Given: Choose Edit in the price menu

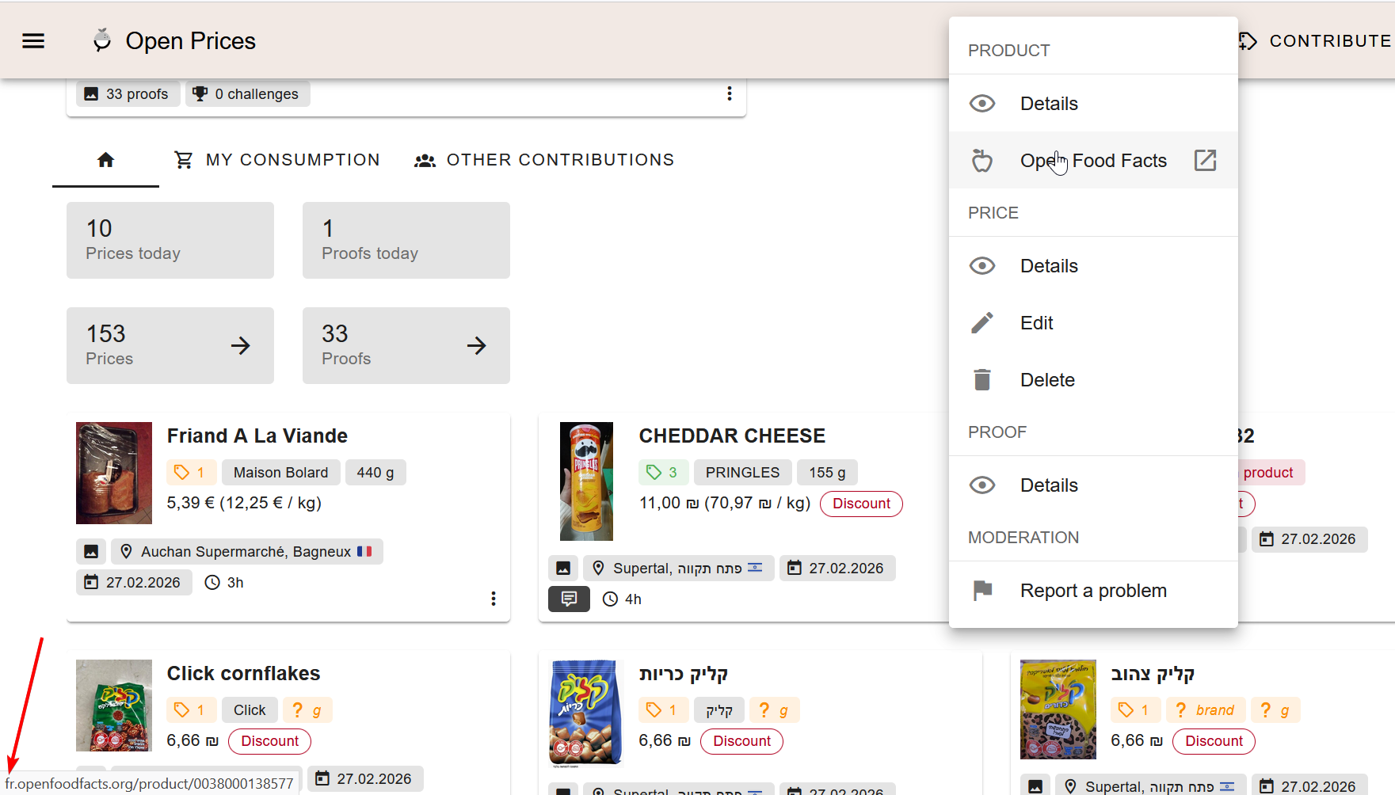Looking at the screenshot, I should coord(1036,323).
